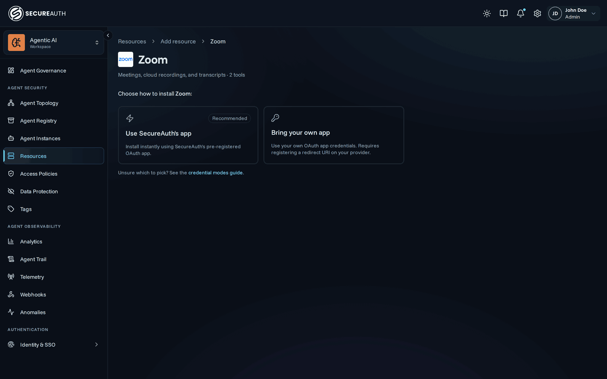Image resolution: width=607 pixels, height=379 pixels.
Task: Click the SecureAuth logo
Action: (37, 13)
